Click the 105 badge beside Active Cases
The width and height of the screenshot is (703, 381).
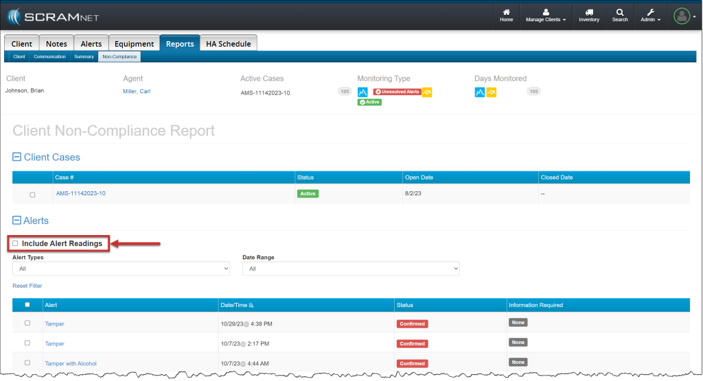345,91
